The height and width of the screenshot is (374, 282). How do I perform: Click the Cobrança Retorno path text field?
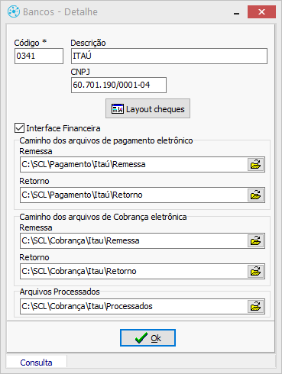pos(134,271)
